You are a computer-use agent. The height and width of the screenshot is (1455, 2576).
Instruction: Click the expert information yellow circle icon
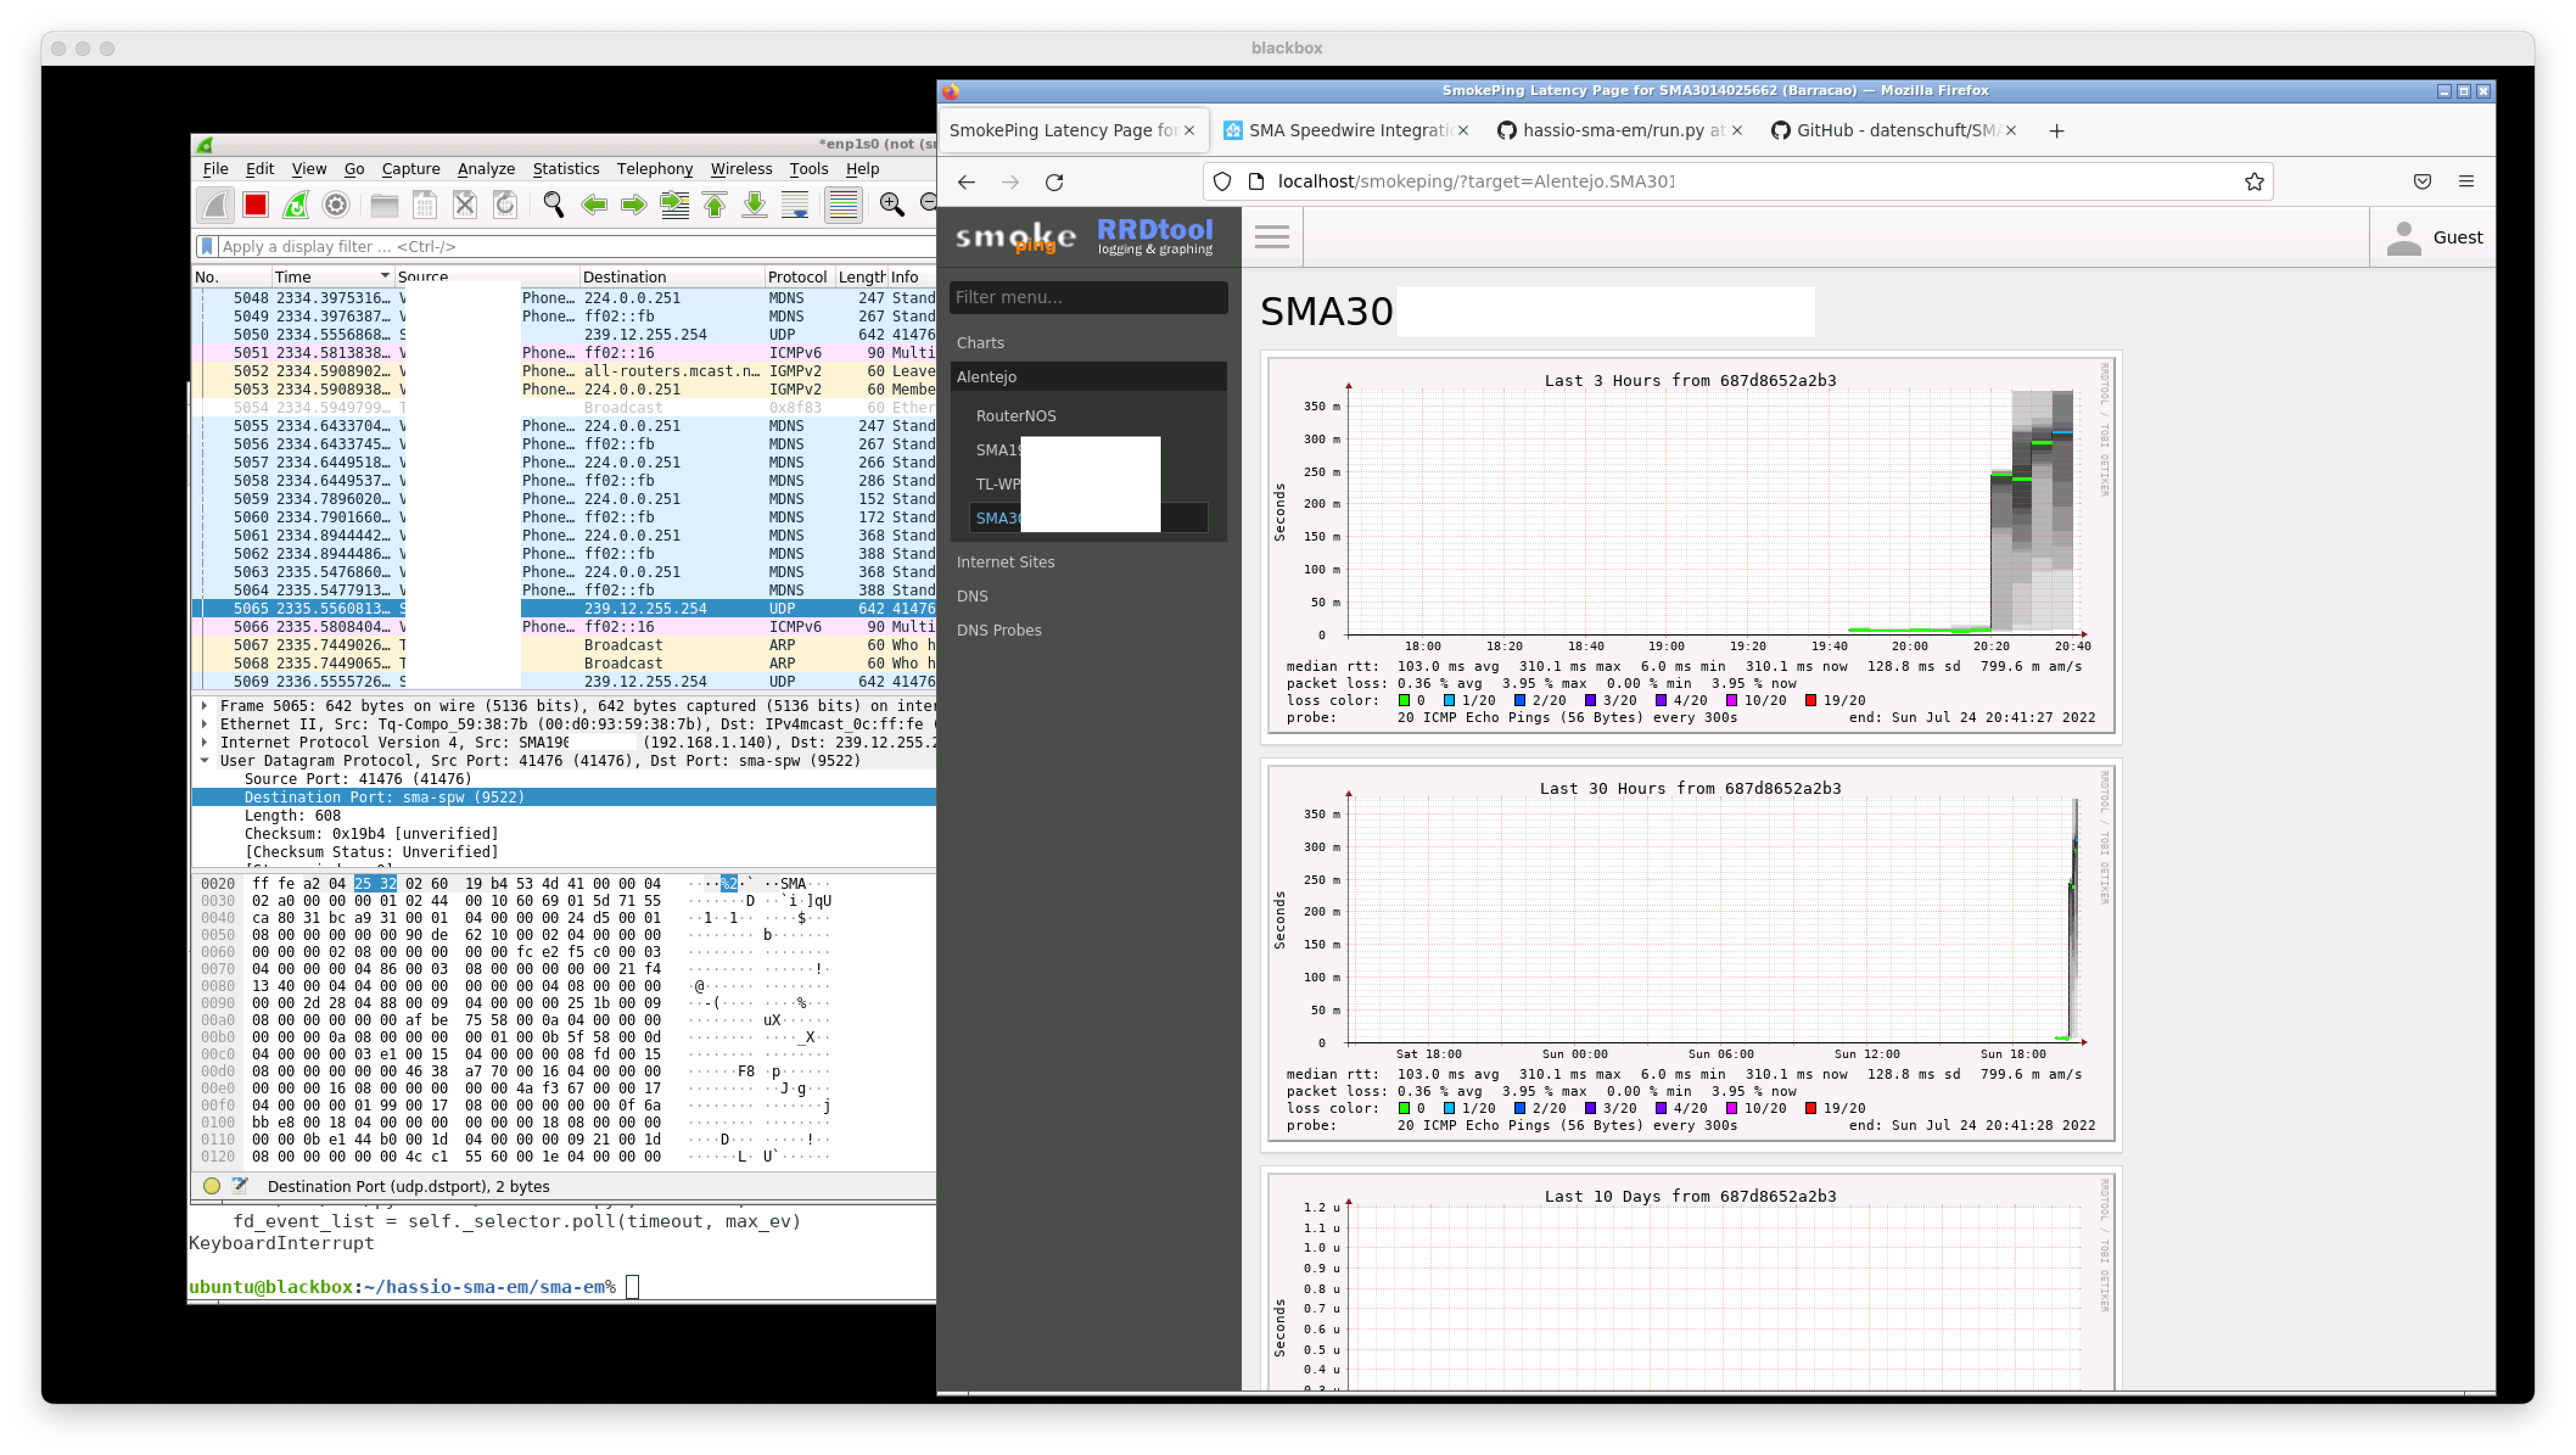click(x=211, y=1186)
